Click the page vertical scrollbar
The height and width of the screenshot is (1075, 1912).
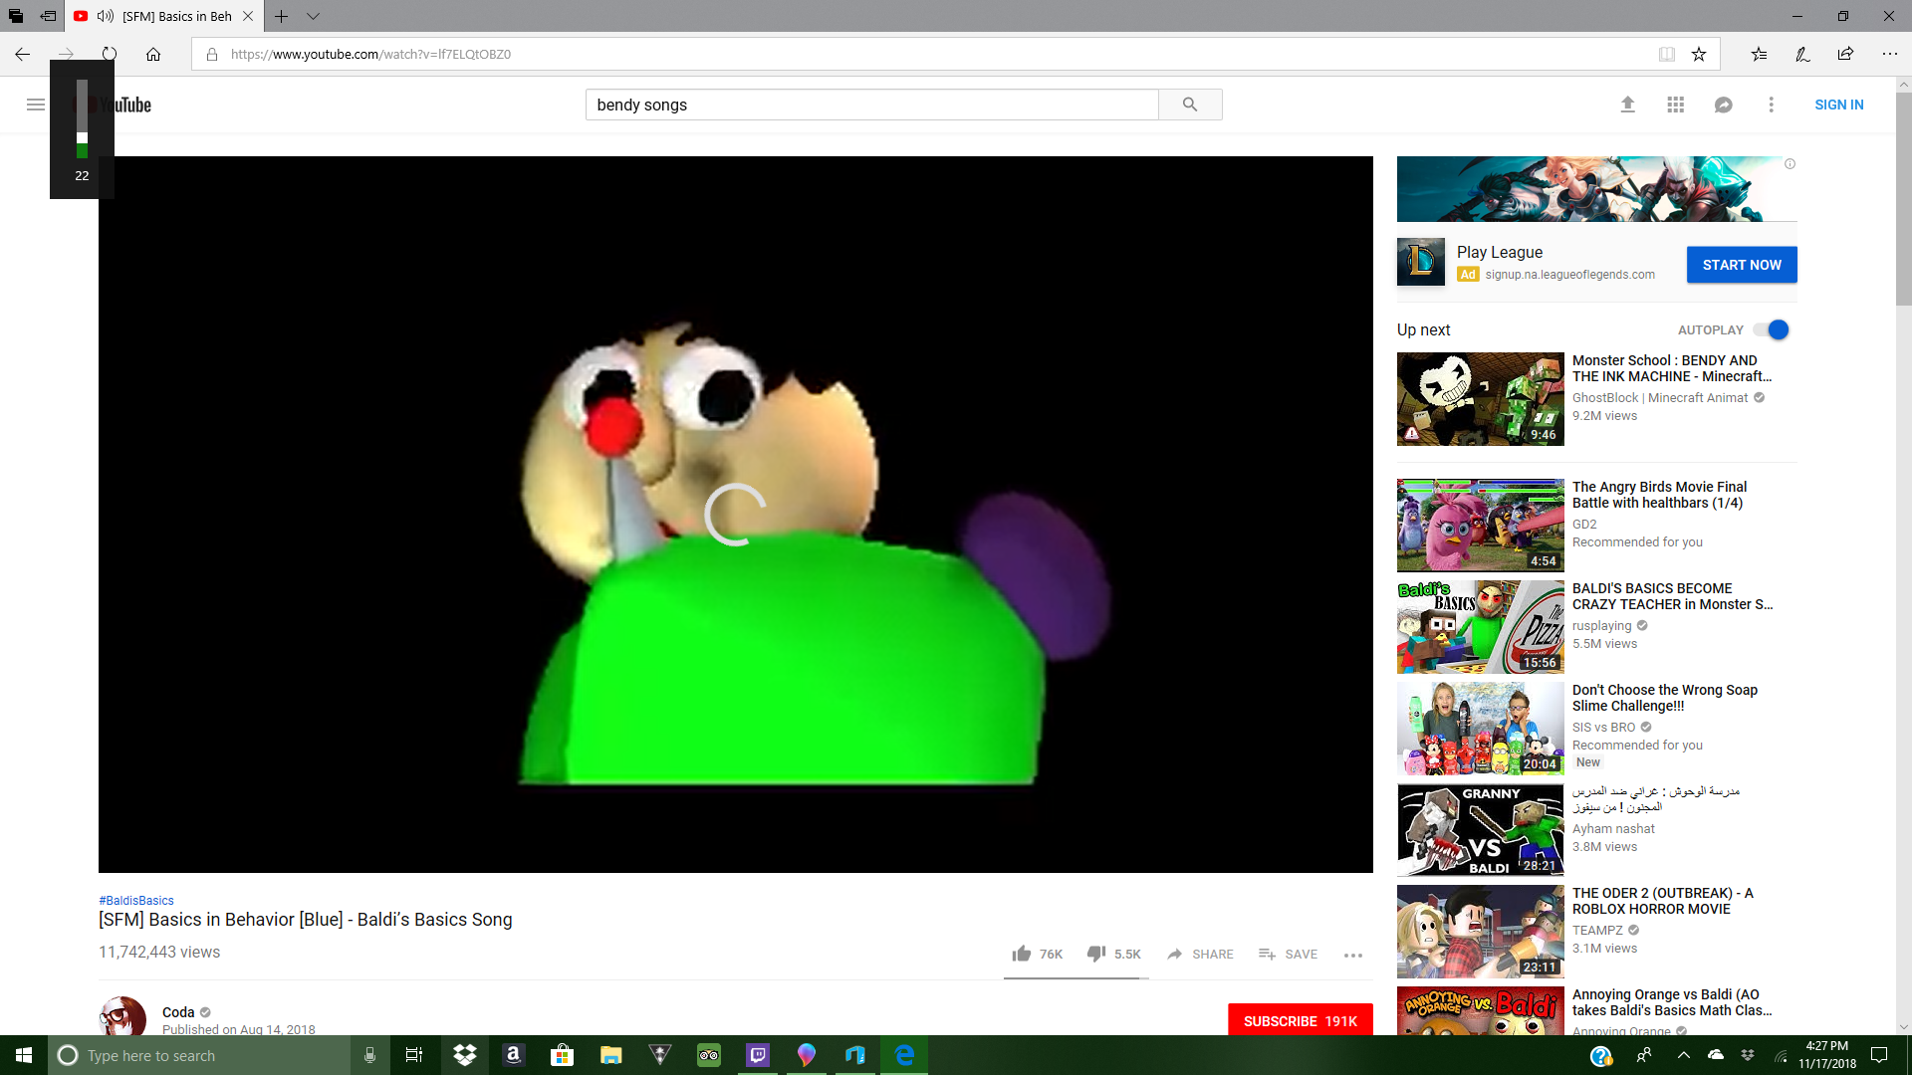1903,199
